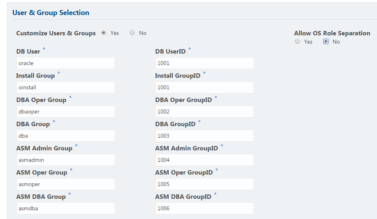Image resolution: width=377 pixels, height=219 pixels.
Task: Choose No for Allow OS Role Separation
Action: pyautogui.click(x=326, y=41)
